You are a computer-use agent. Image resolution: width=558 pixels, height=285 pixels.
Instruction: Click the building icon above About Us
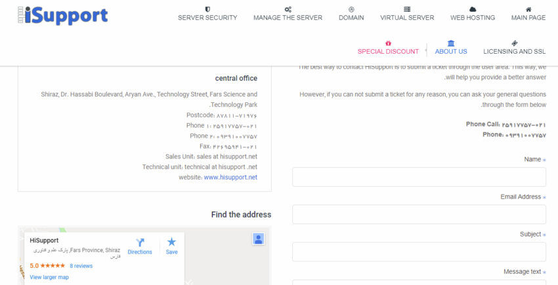pos(451,43)
